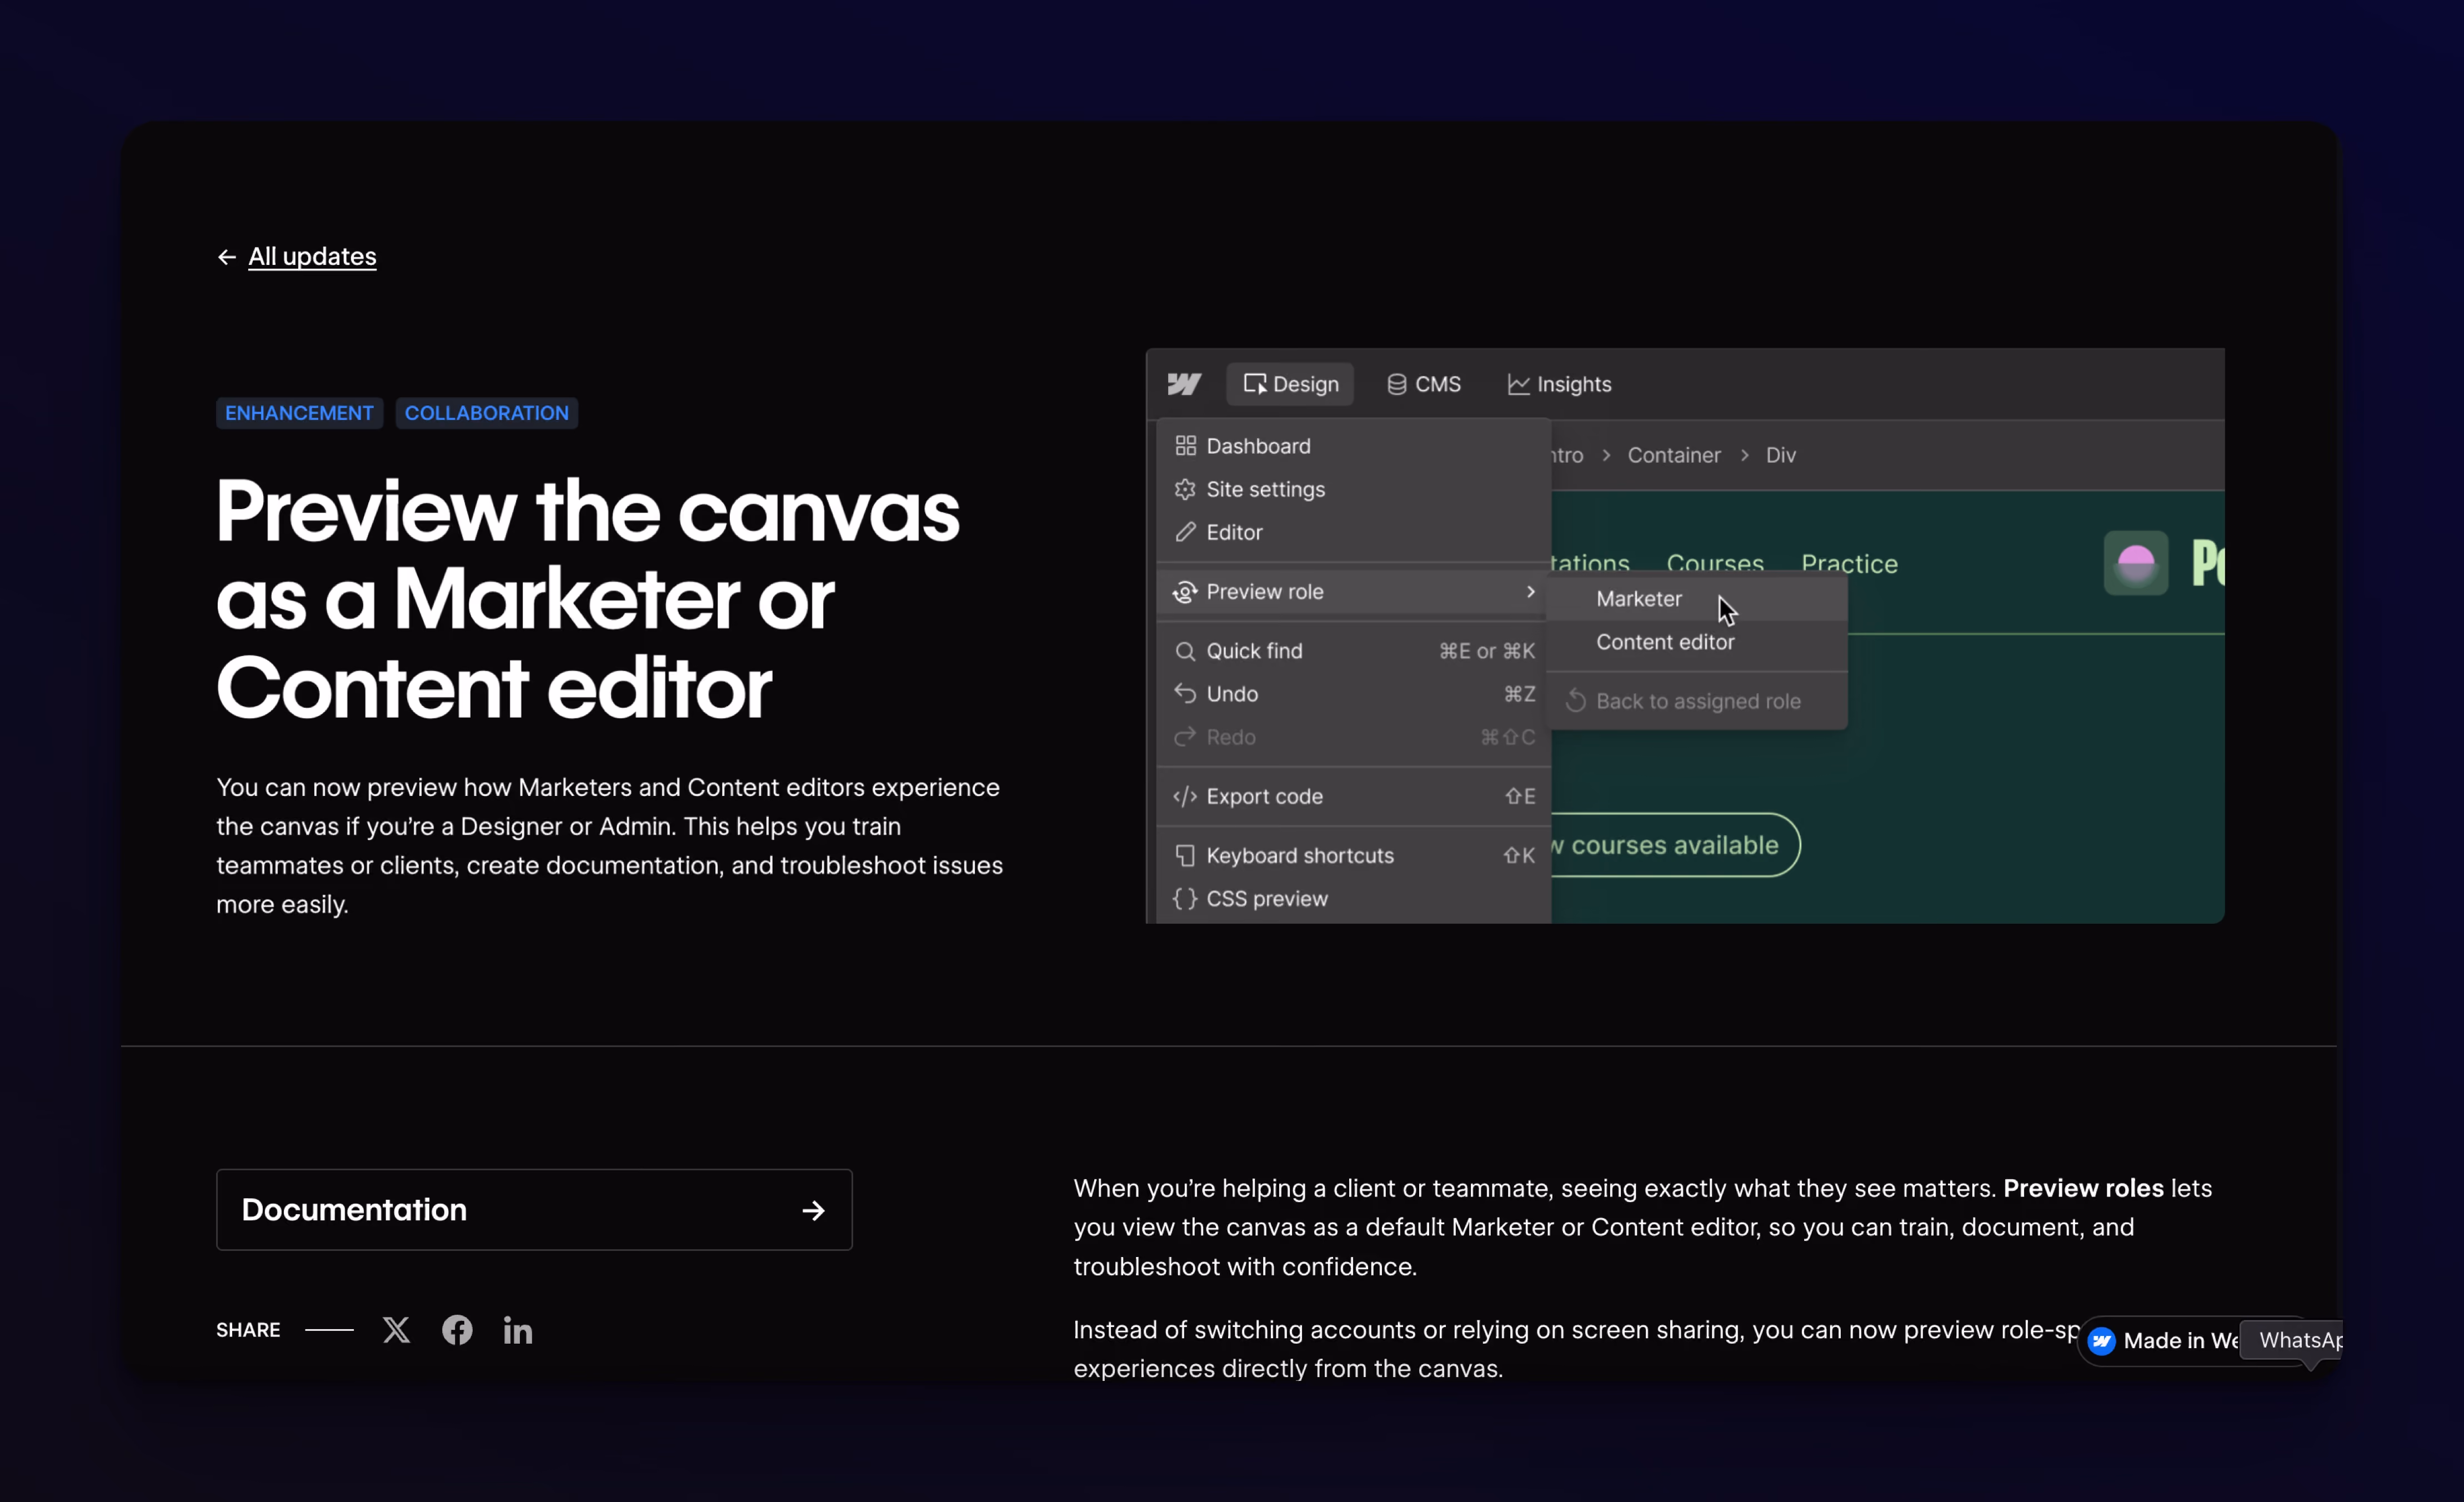Image resolution: width=2464 pixels, height=1502 pixels.
Task: Click the Design tab cursor icon
Action: tap(1255, 384)
